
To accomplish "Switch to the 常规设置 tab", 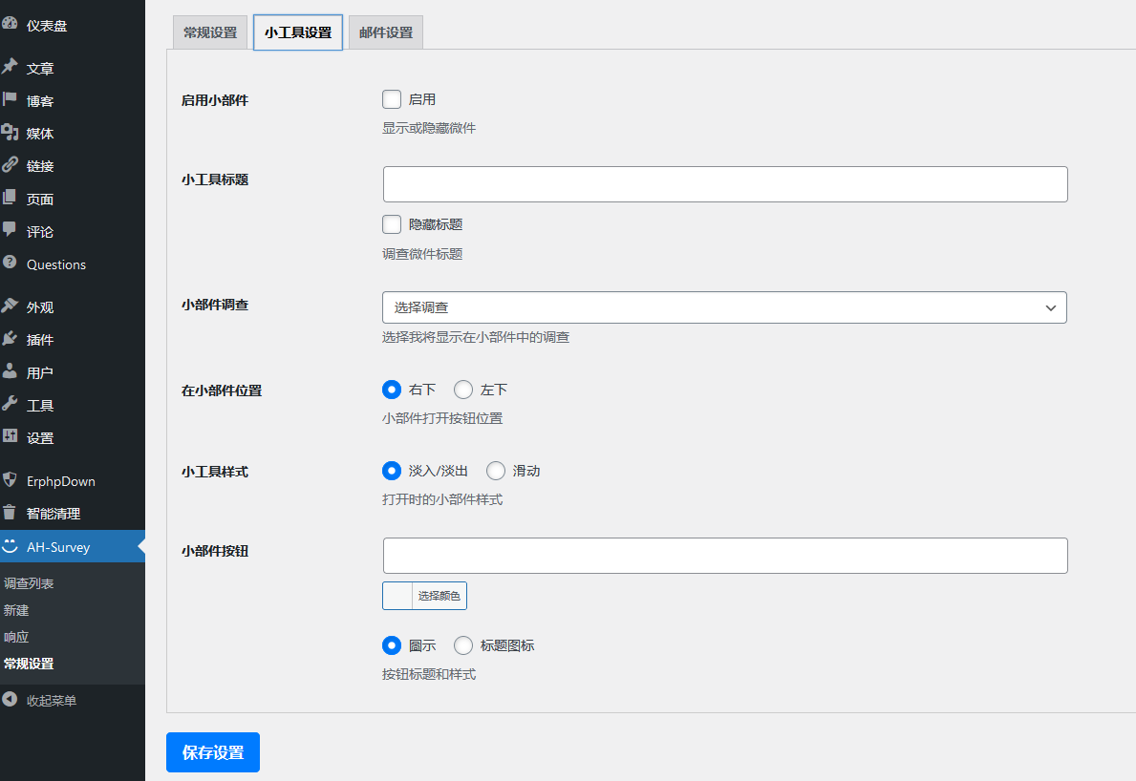I will point(210,32).
